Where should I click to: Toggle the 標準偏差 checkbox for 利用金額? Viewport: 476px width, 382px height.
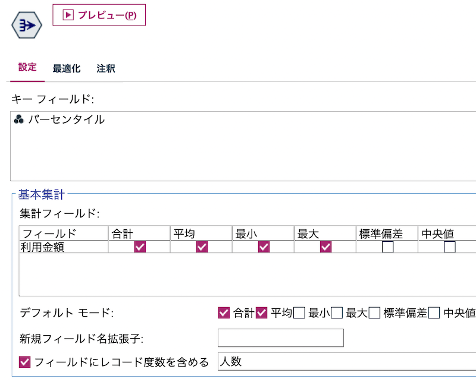(x=387, y=246)
